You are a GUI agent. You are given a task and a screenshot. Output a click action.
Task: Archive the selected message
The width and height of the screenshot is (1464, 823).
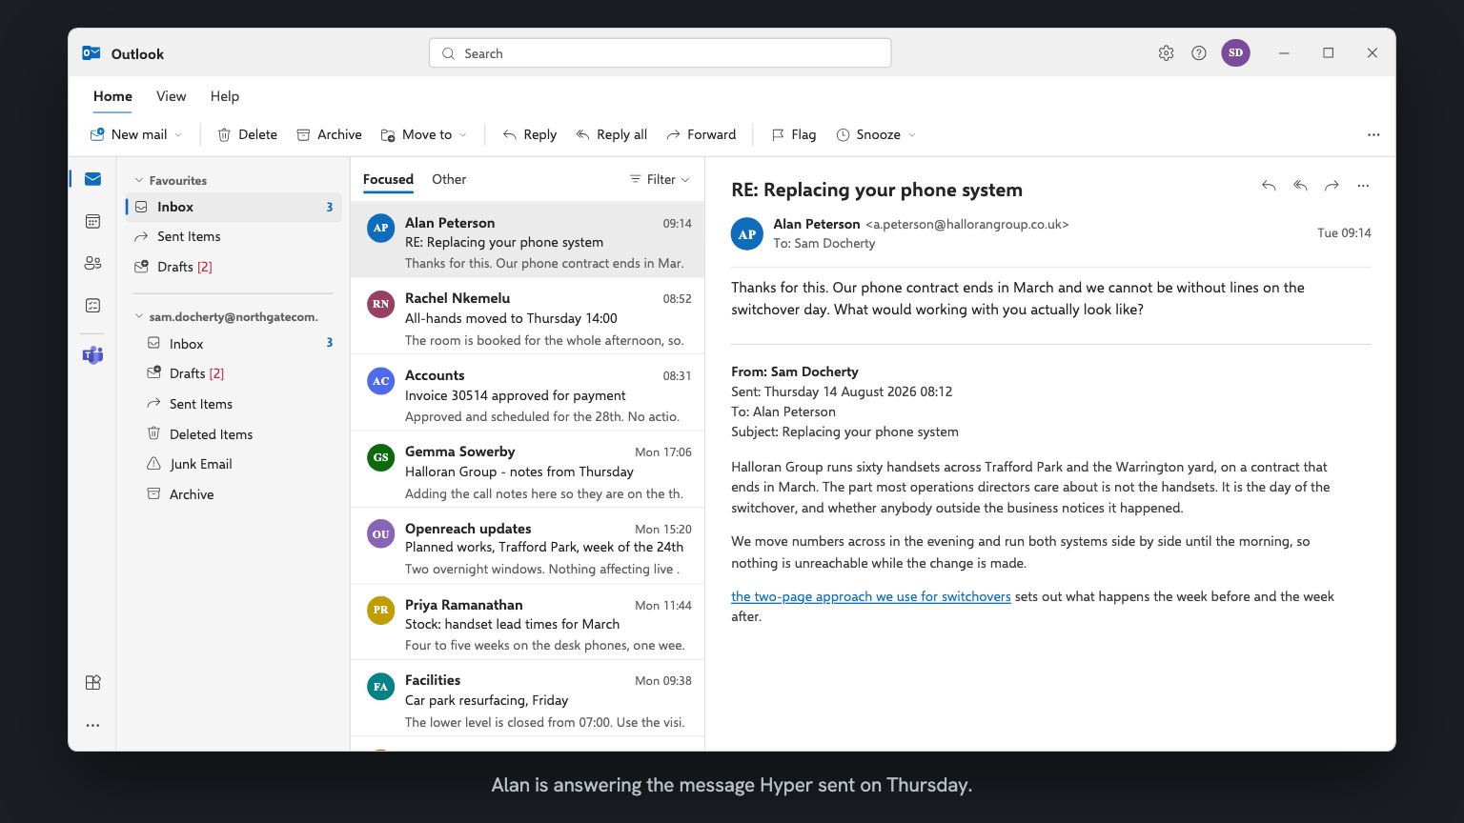click(x=329, y=134)
